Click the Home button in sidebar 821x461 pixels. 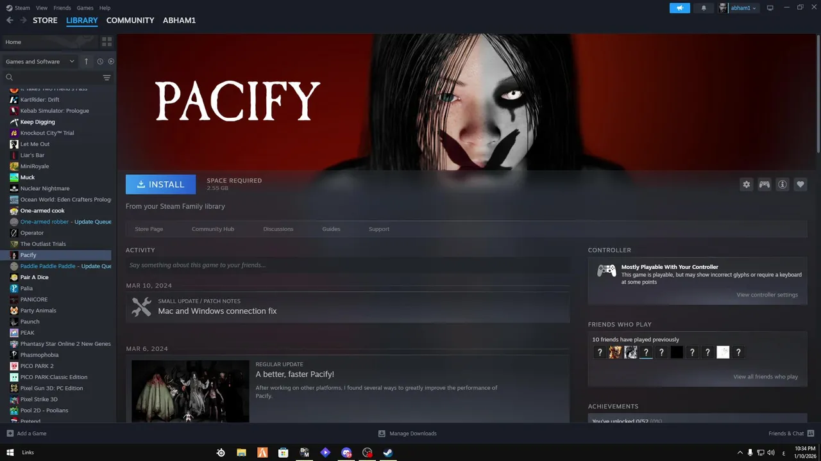(x=49, y=42)
